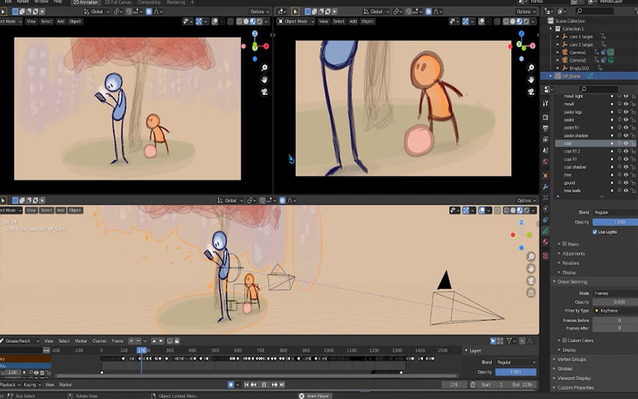Open the Onion Skinning Mode dropdown
The image size is (638, 399).
(615, 293)
